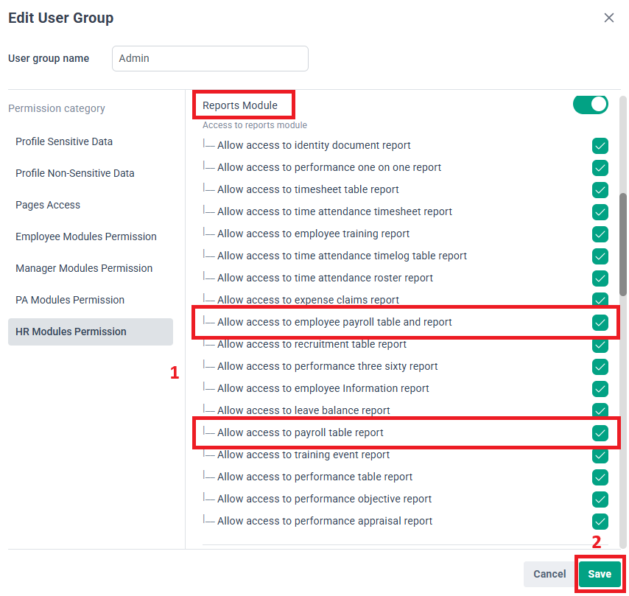Click the Cancel button
The image size is (629, 596).
point(549,573)
